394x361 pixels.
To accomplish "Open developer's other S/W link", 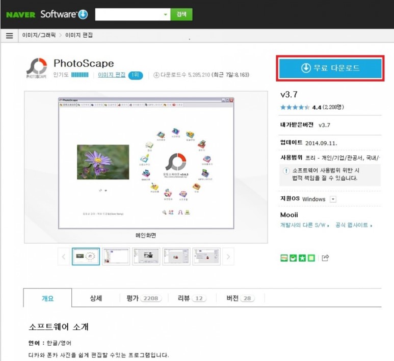I will pos(304,225).
